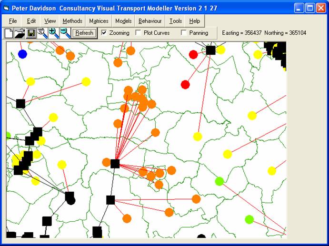Select the zoom in magnifier icon

coord(54,33)
